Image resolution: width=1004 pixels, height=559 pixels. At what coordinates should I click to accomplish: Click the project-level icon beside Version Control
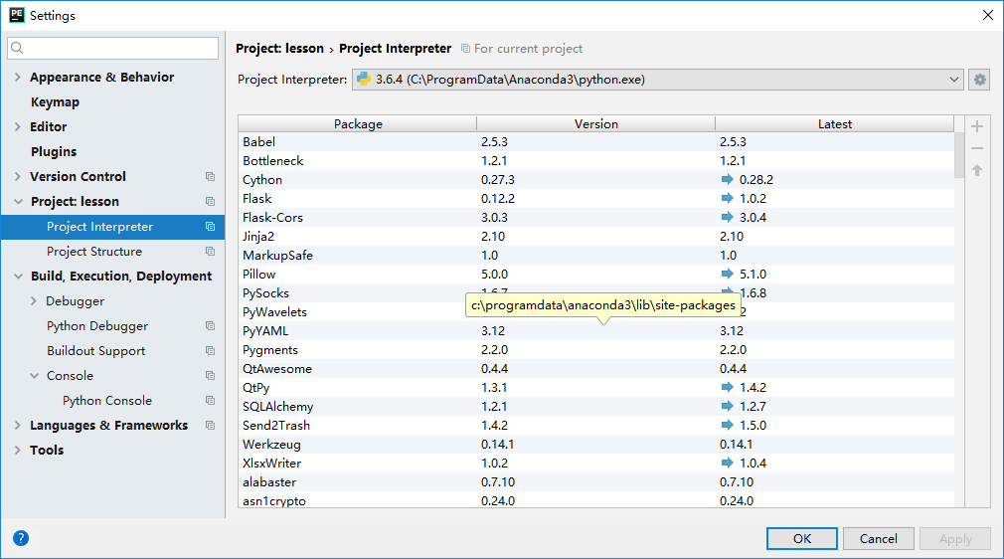tap(210, 177)
